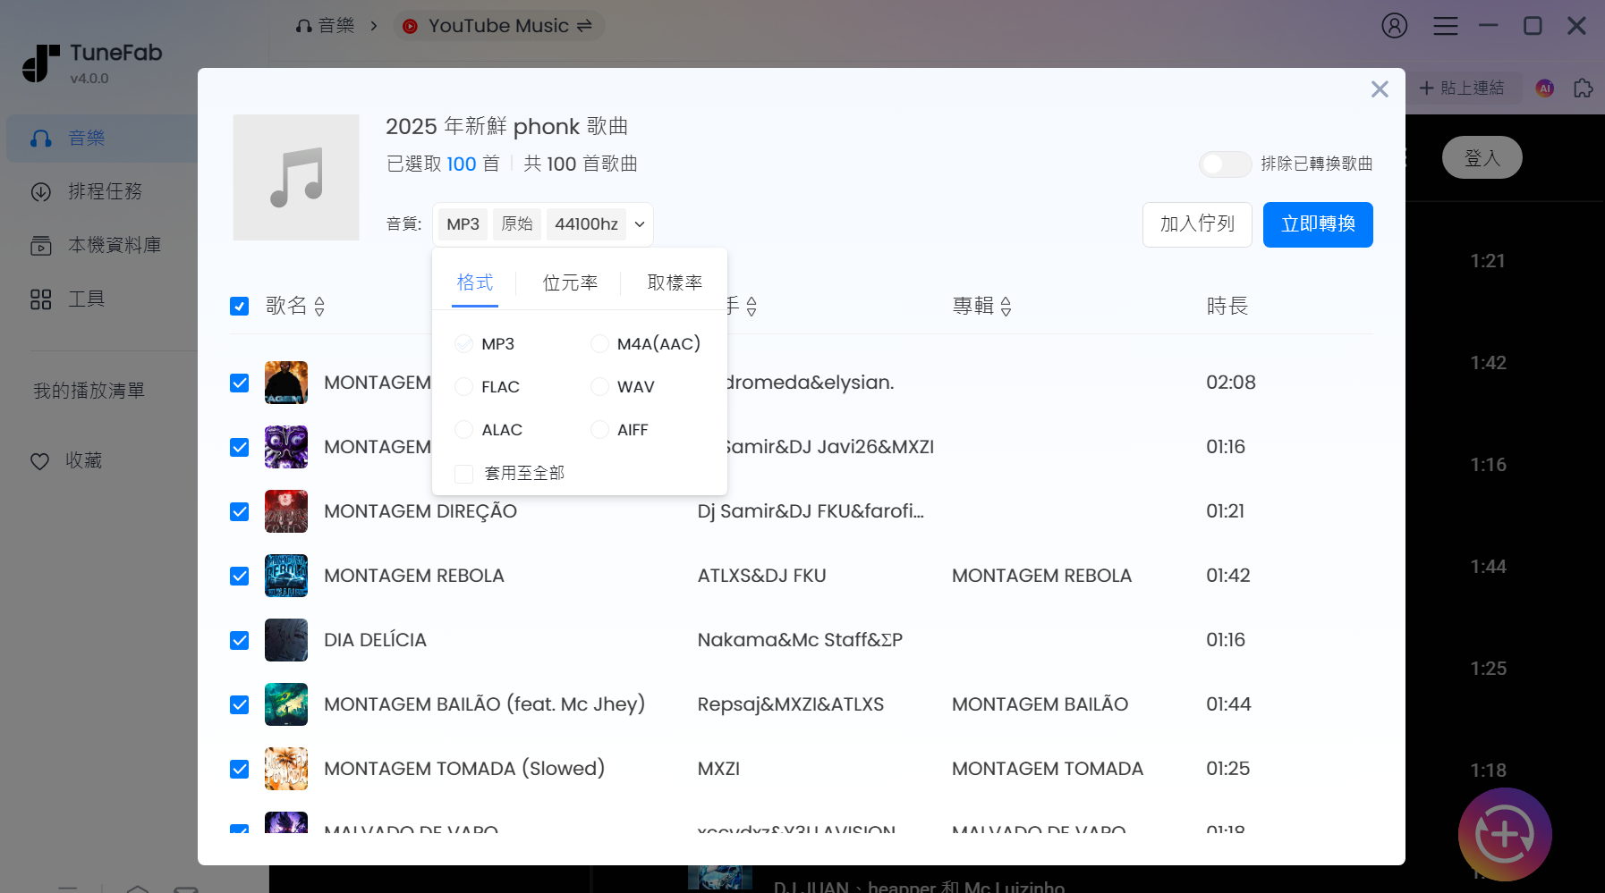The image size is (1605, 893).
Task: Select the WAV format radio button
Action: [x=599, y=386]
